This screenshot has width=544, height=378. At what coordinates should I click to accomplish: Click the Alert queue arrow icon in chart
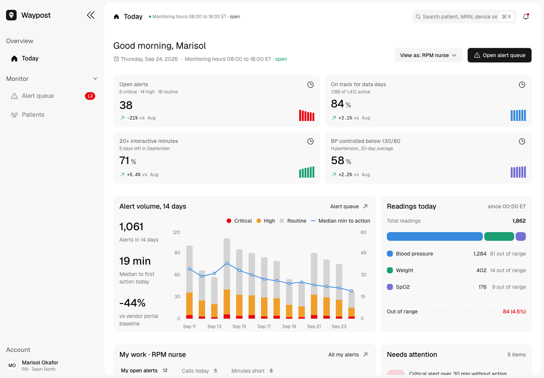pyautogui.click(x=365, y=206)
